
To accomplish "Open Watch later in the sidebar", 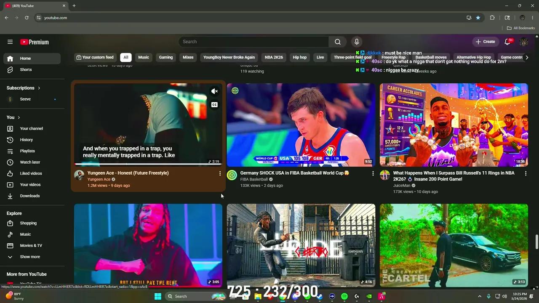I will pyautogui.click(x=32, y=162).
